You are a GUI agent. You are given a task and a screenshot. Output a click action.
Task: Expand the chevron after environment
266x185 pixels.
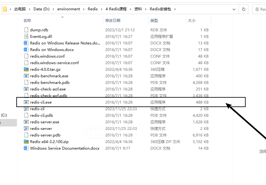point(84,9)
